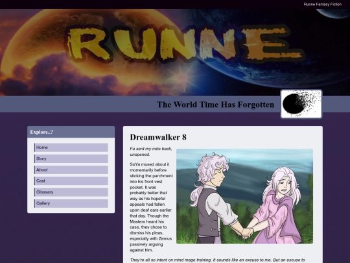Click the Runne Fantasy Fiction header text
The image size is (350, 263).
[x=323, y=5]
